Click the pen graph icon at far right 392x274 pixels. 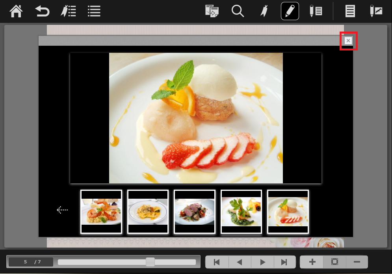[x=376, y=11]
